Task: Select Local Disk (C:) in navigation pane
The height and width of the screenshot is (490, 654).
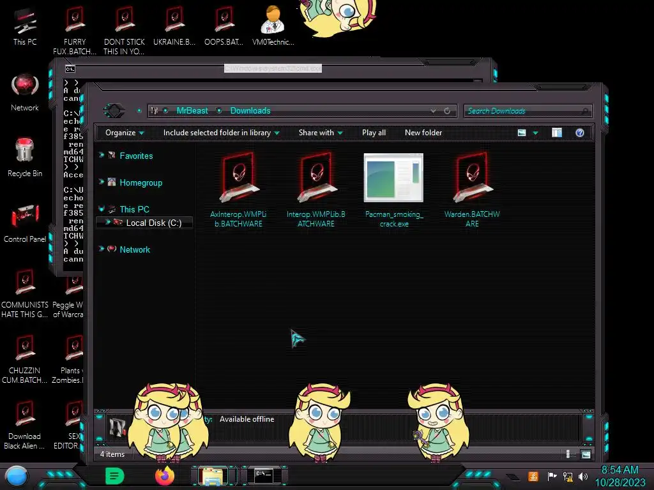Action: 153,223
